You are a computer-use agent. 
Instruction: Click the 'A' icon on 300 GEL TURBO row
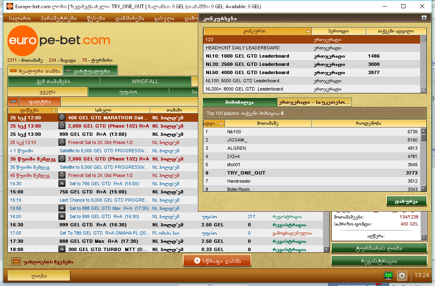click(62, 249)
